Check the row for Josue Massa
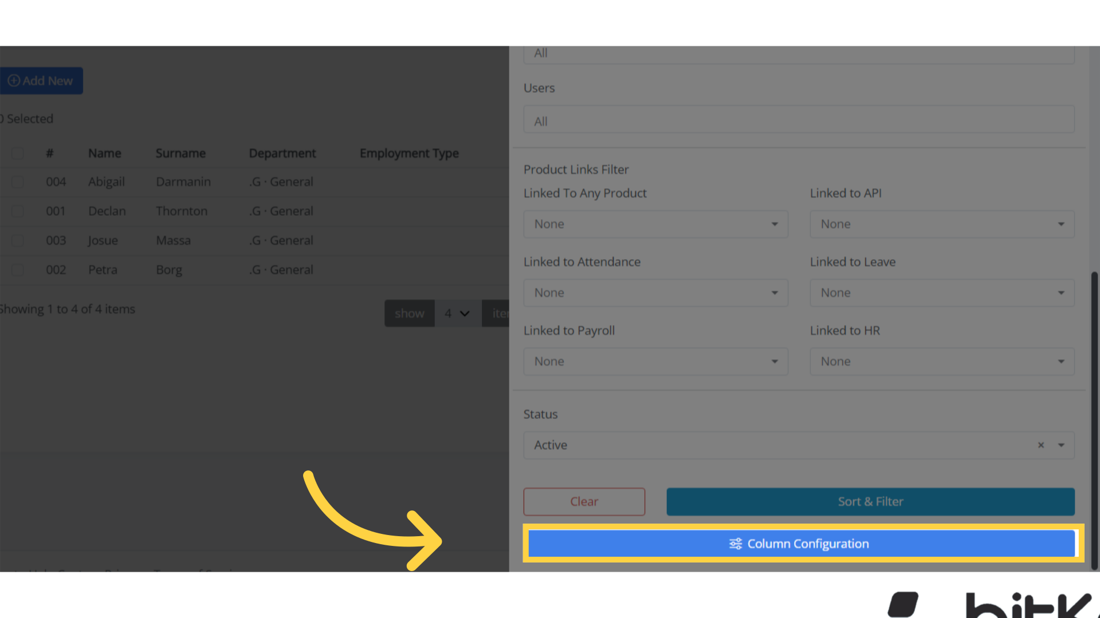 pyautogui.click(x=17, y=240)
